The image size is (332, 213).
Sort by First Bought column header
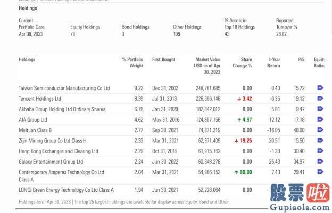(x=164, y=59)
